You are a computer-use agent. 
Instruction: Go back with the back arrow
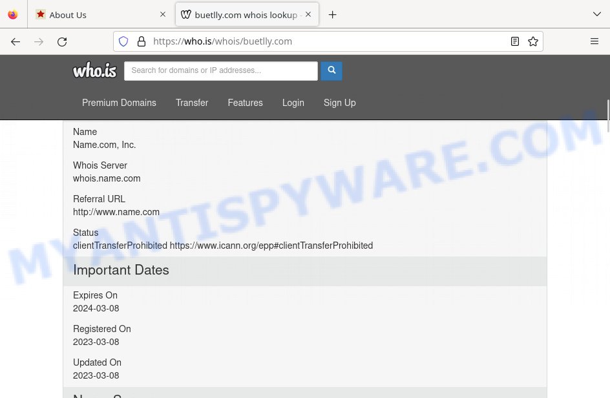16,41
